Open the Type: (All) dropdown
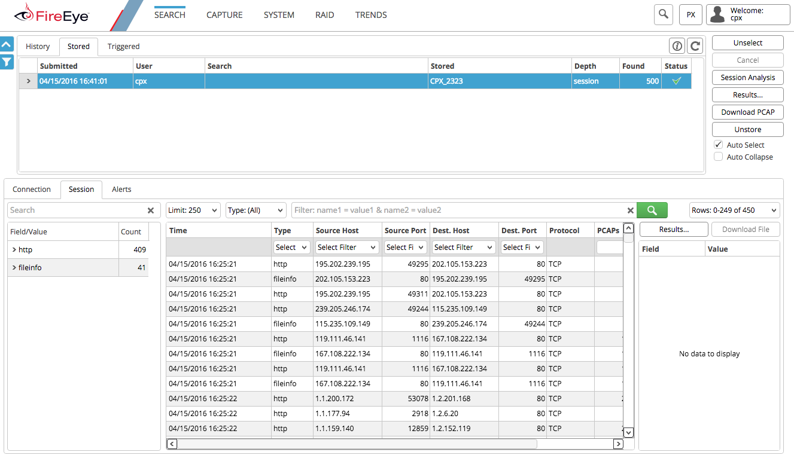Image resolution: width=794 pixels, height=455 pixels. pyautogui.click(x=256, y=210)
